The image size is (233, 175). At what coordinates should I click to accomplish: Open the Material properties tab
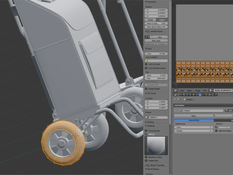pos(206,94)
